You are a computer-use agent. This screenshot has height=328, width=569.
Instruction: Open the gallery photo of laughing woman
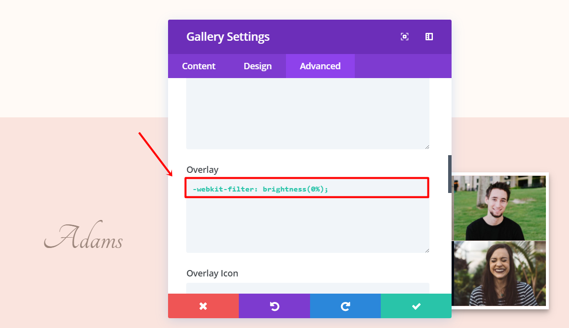tap(499, 273)
